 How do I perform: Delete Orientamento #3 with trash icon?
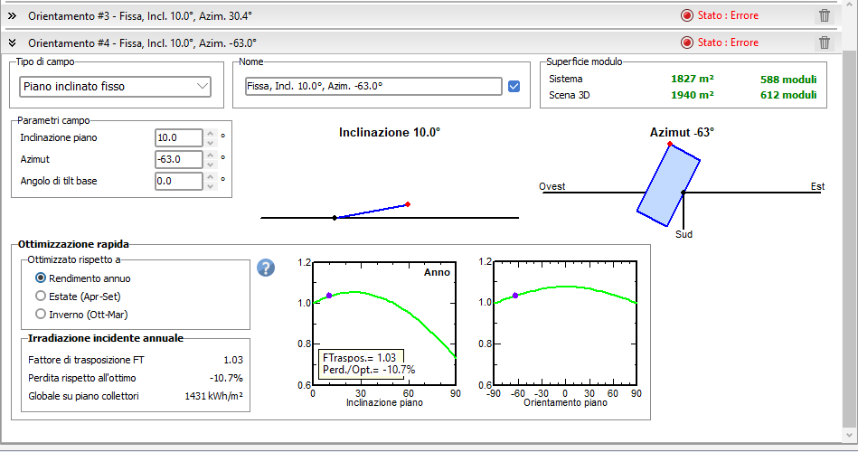point(824,15)
